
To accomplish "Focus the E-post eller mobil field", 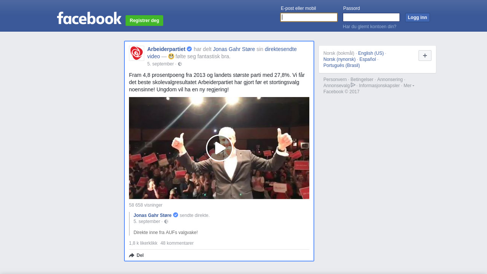I will click(x=309, y=18).
